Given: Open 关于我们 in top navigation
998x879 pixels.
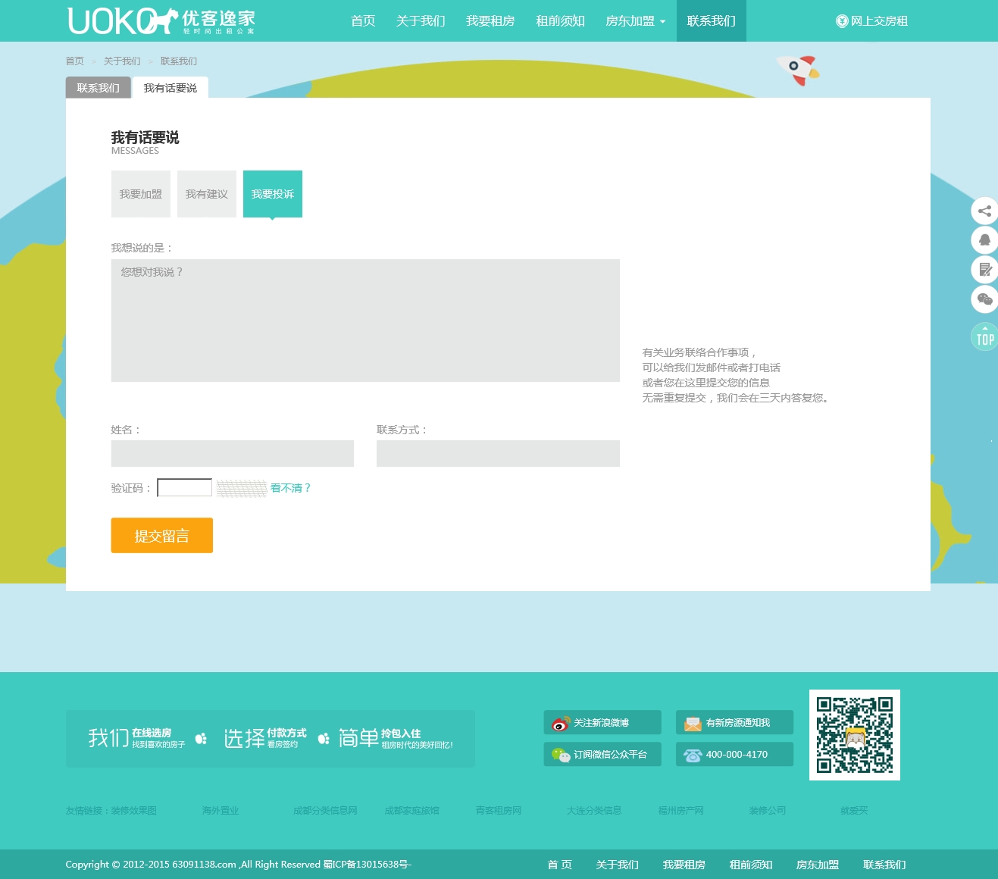Looking at the screenshot, I should click(x=421, y=21).
